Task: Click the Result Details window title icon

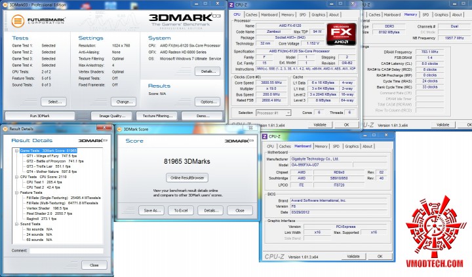Action: (5, 129)
